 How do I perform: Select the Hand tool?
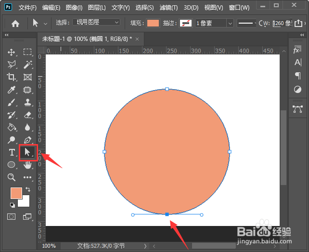[27, 165]
